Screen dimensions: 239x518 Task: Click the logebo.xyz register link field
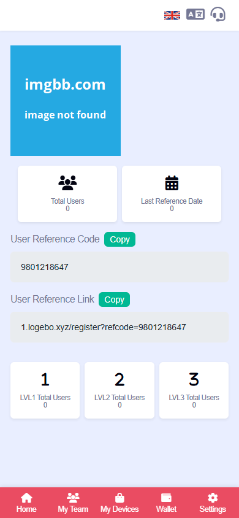pyautogui.click(x=120, y=327)
